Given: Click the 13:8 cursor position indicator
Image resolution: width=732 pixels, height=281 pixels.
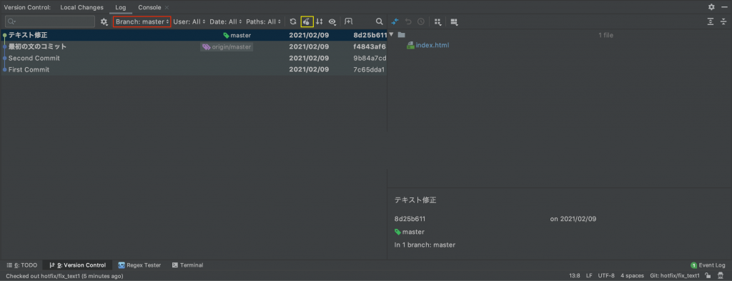Looking at the screenshot, I should [575, 276].
